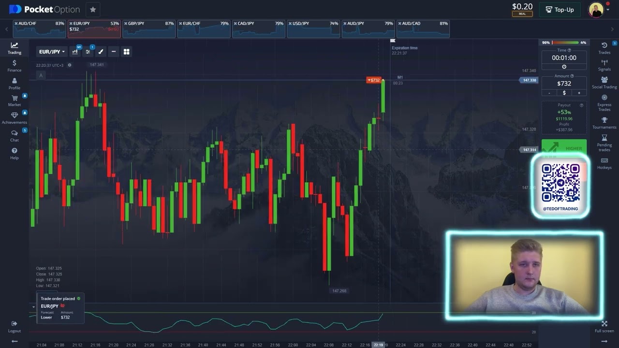Enter Full screen mode
Image resolution: width=619 pixels, height=348 pixels.
[604, 327]
